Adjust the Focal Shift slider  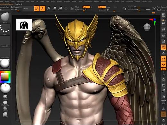tap(139, 7)
